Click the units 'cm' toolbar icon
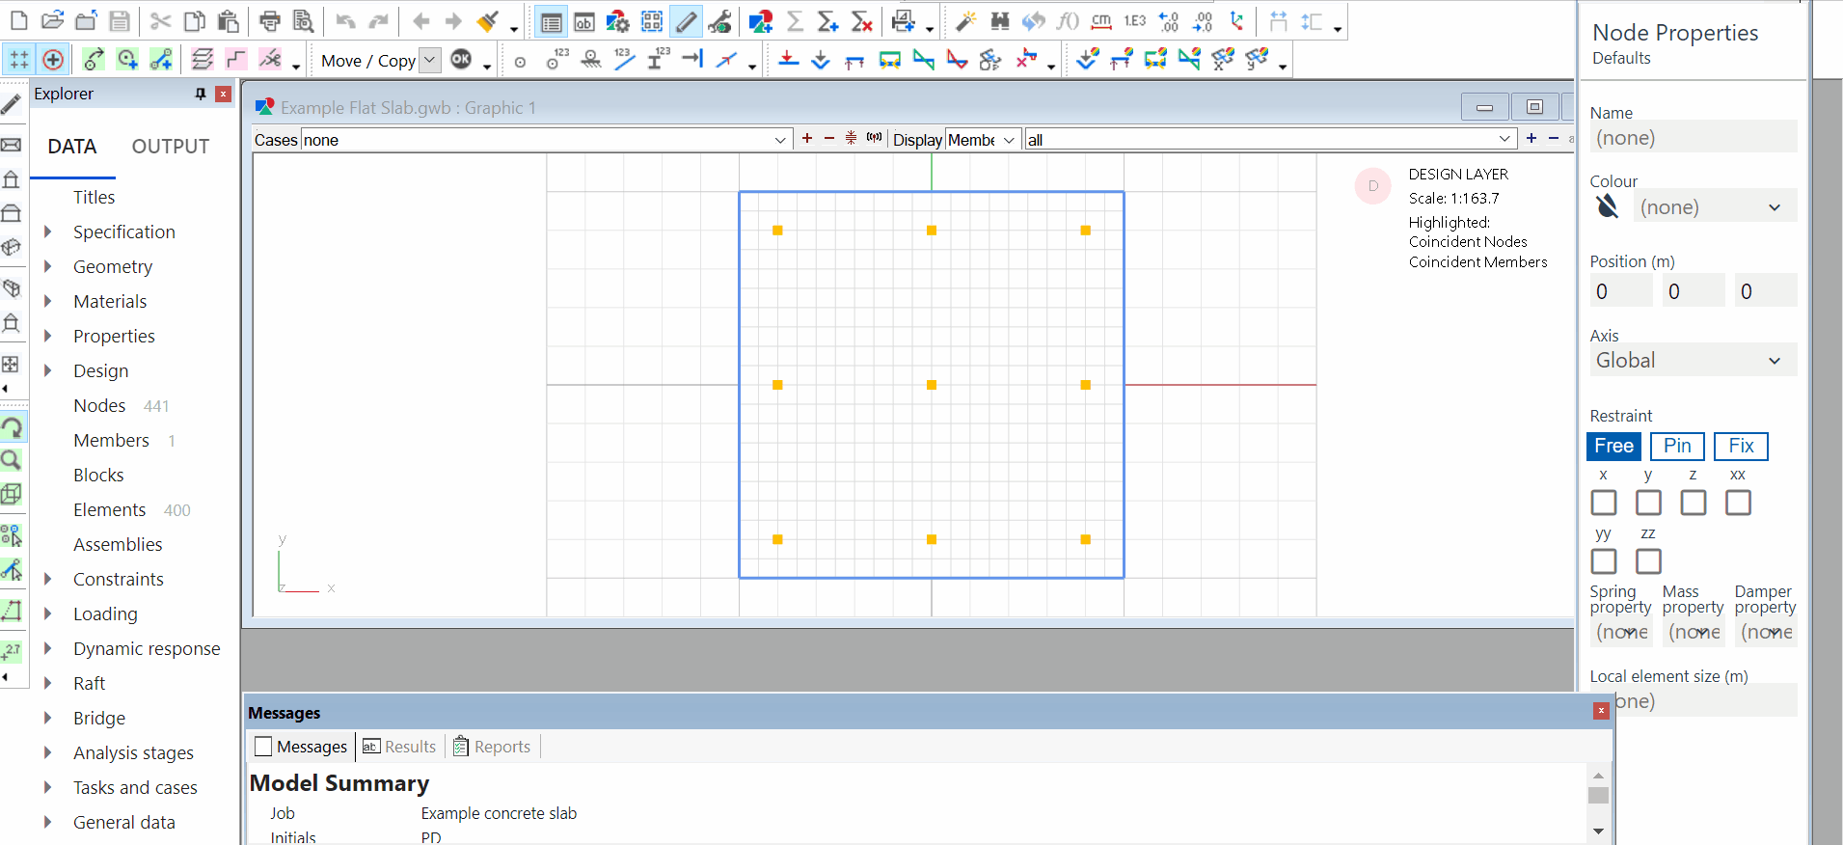Image resolution: width=1843 pixels, height=845 pixels. 1101,21
